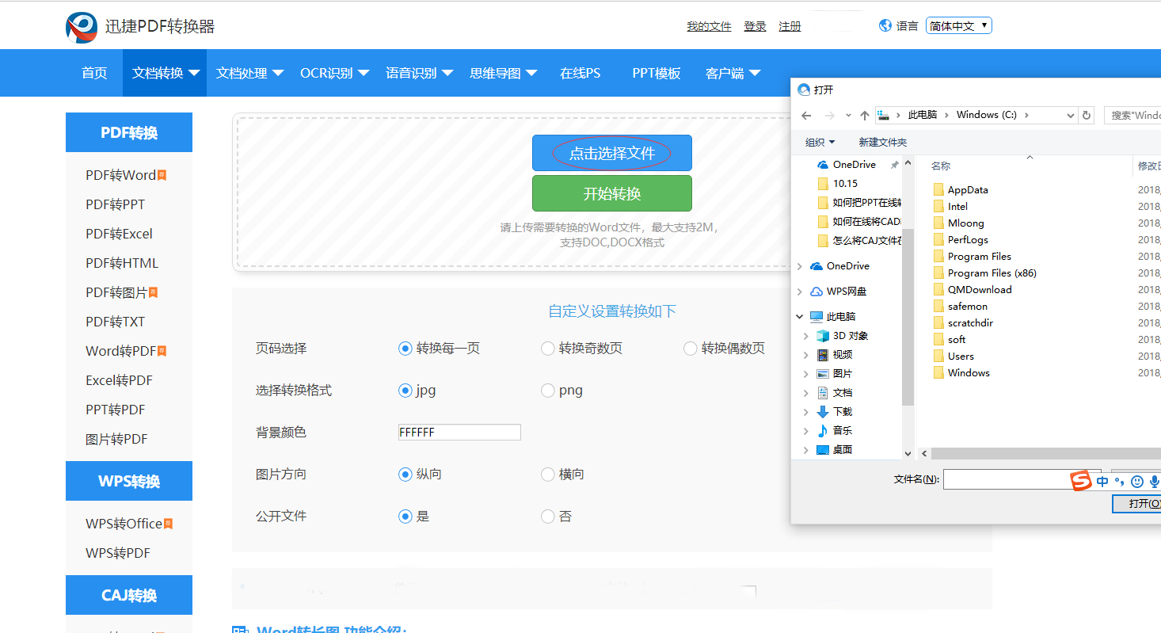
Task: Set 公开文件 to 否
Action: 547,517
